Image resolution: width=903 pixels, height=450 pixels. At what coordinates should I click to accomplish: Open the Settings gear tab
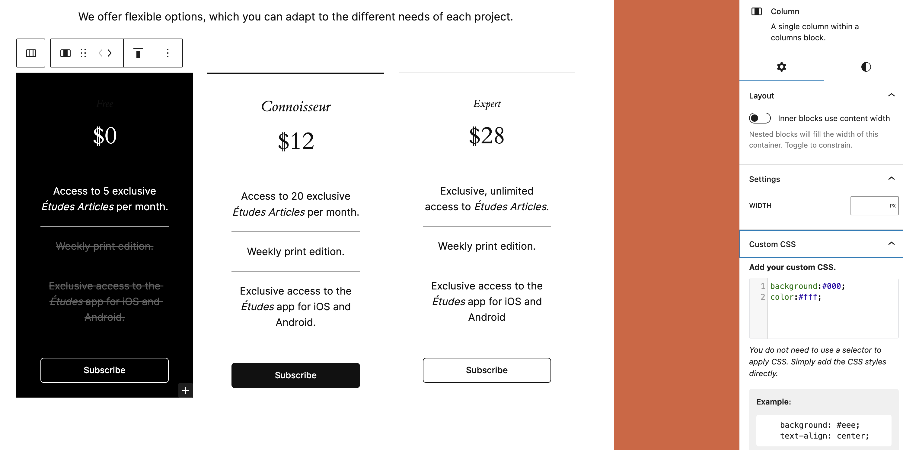[781, 67]
